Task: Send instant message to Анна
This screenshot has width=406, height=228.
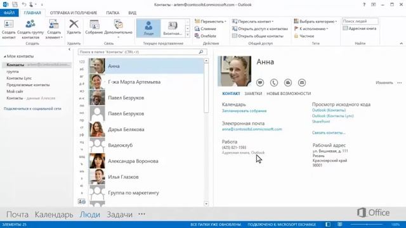Action: click(x=260, y=82)
